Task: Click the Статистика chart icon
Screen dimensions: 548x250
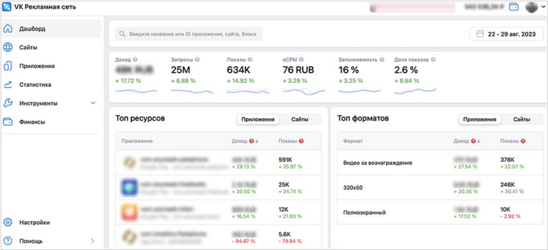Action: coord(8,85)
